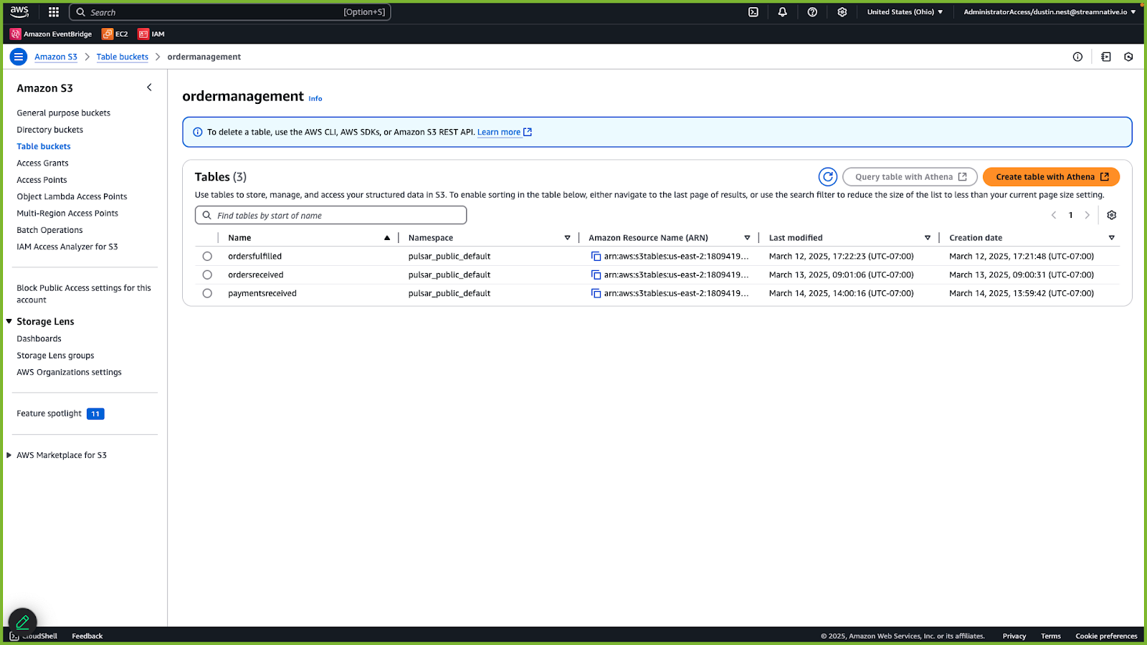Launch CloudShell from the top bar icon
This screenshot has height=645, width=1147.
click(753, 12)
